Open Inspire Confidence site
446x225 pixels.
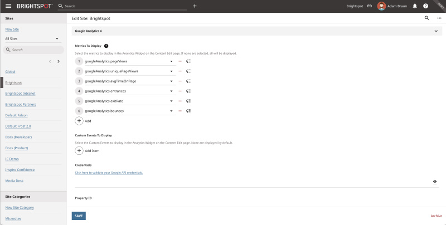point(20,170)
